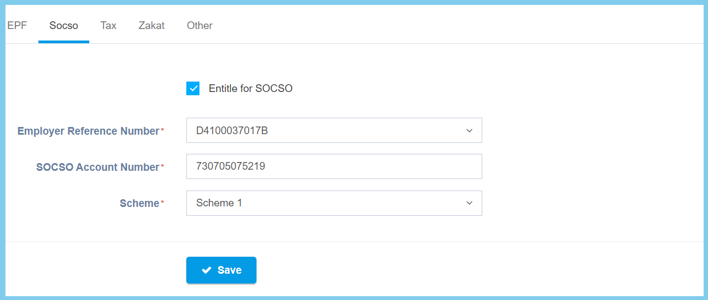This screenshot has height=300, width=708.
Task: Click the chevron arrow in Employer Reference Number field
Action: [x=469, y=131]
